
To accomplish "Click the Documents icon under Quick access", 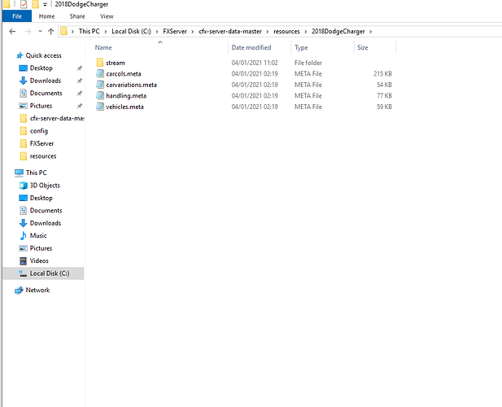I will [23, 93].
